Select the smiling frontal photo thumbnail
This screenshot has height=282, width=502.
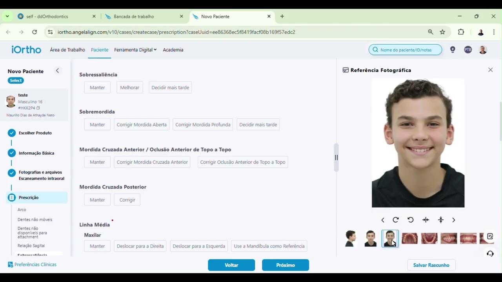pos(390,239)
